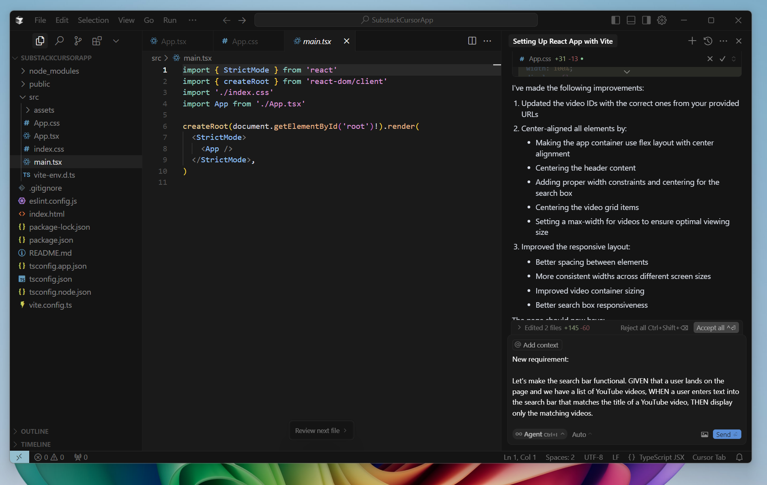Expand the node_modules folder
The width and height of the screenshot is (767, 485).
(x=54, y=71)
